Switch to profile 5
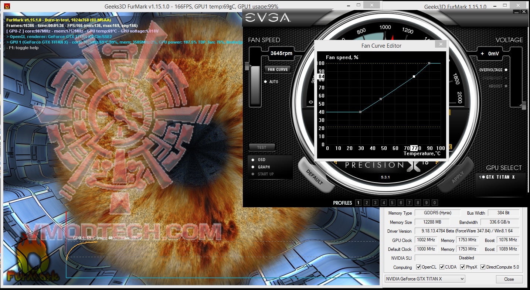530x290 pixels. click(392, 202)
